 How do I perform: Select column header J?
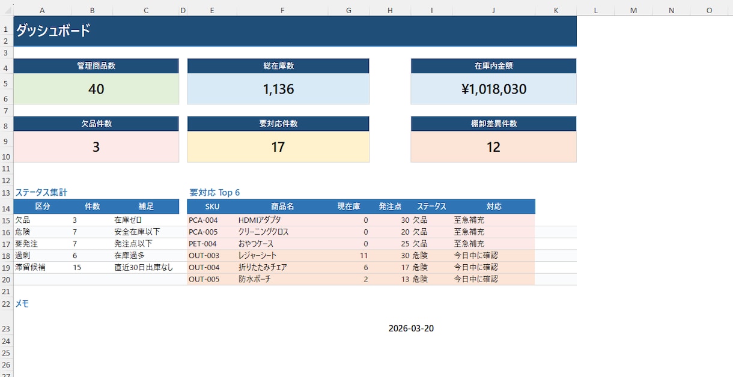coord(494,10)
